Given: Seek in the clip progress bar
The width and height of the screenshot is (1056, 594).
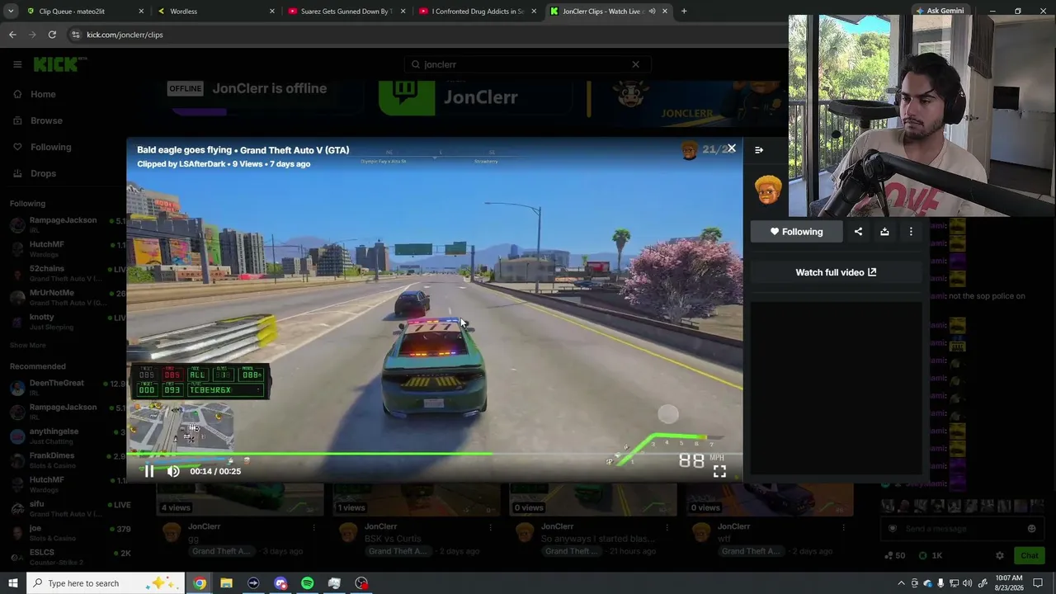Looking at the screenshot, I should pyautogui.click(x=435, y=453).
